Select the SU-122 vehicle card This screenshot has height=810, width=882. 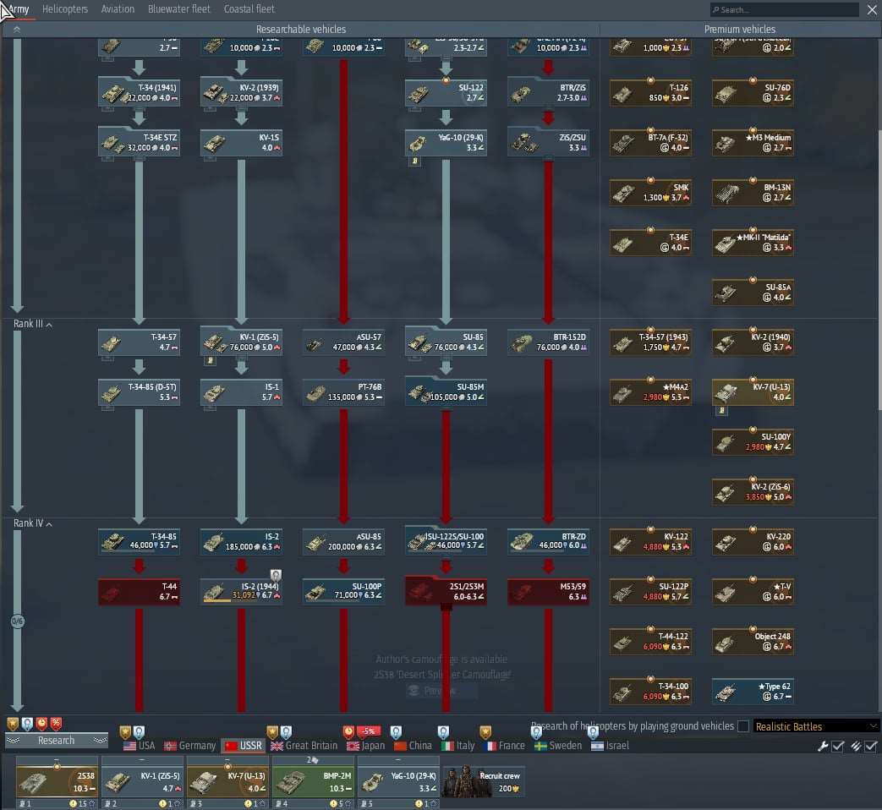click(446, 92)
